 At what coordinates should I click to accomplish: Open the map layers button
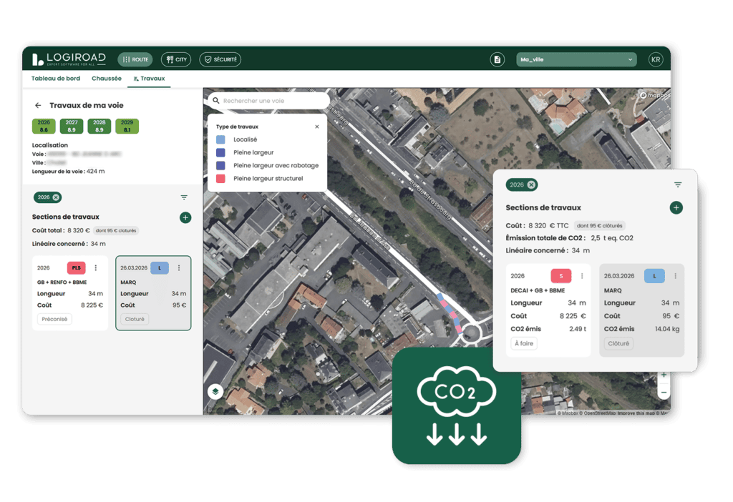pyautogui.click(x=215, y=391)
